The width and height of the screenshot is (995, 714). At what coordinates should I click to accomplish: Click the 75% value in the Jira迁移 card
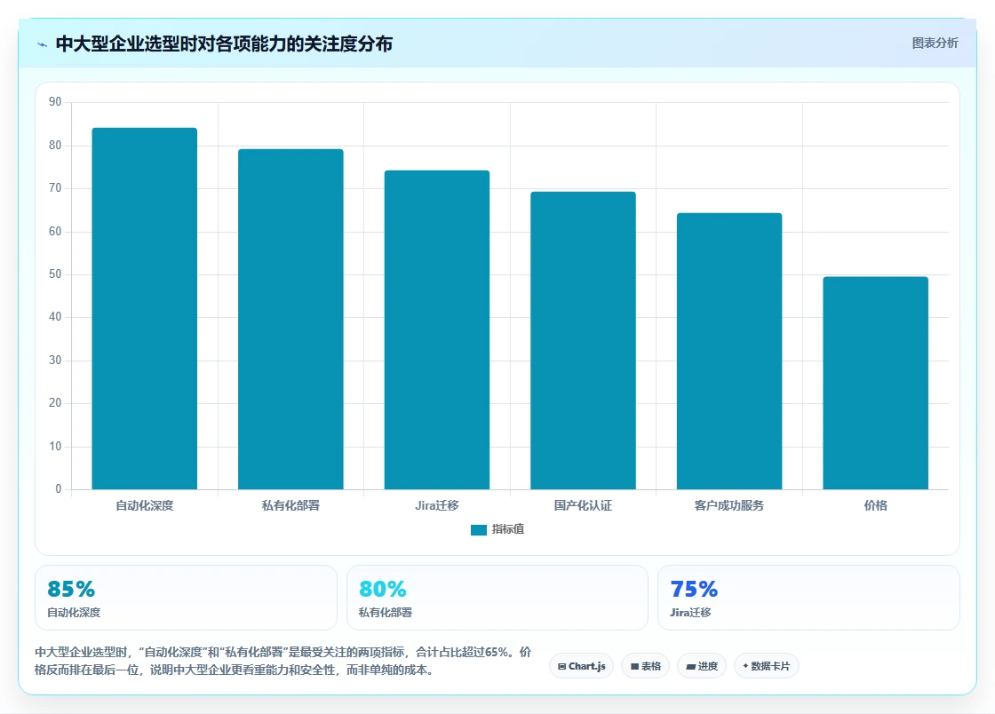694,589
